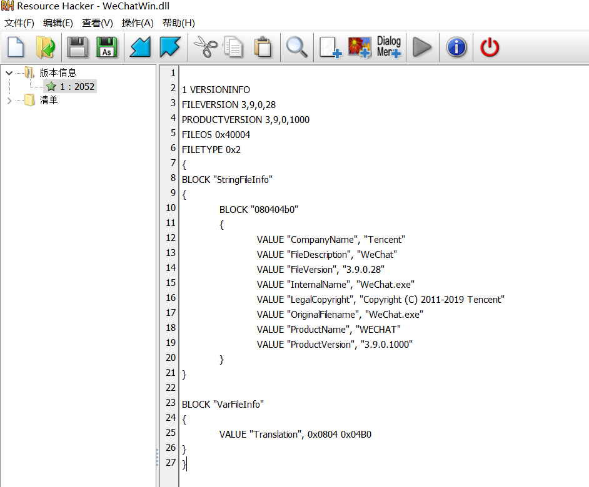Click line number 1 in the gutter
Image resolution: width=589 pixels, height=487 pixels.
tap(173, 73)
